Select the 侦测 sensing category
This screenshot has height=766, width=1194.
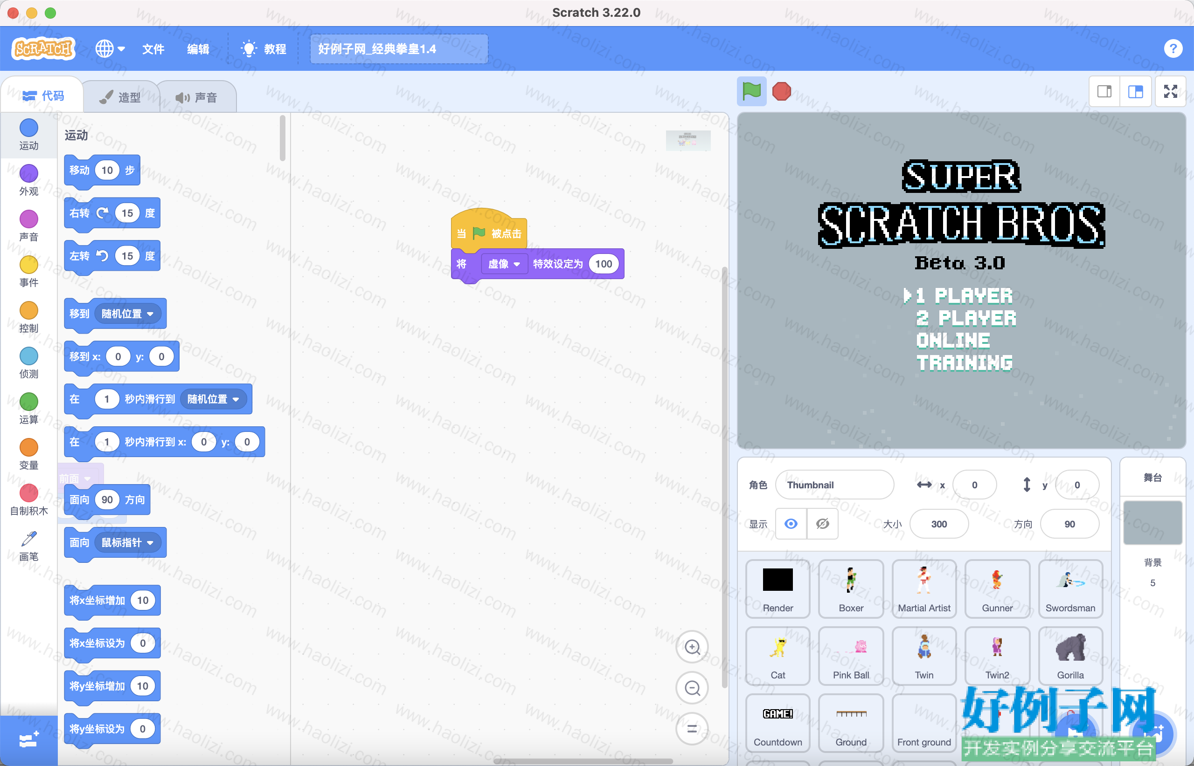coord(28,363)
